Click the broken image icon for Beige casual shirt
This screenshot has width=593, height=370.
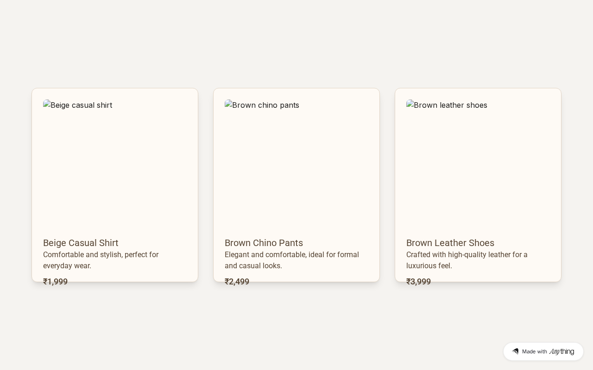coord(47,105)
